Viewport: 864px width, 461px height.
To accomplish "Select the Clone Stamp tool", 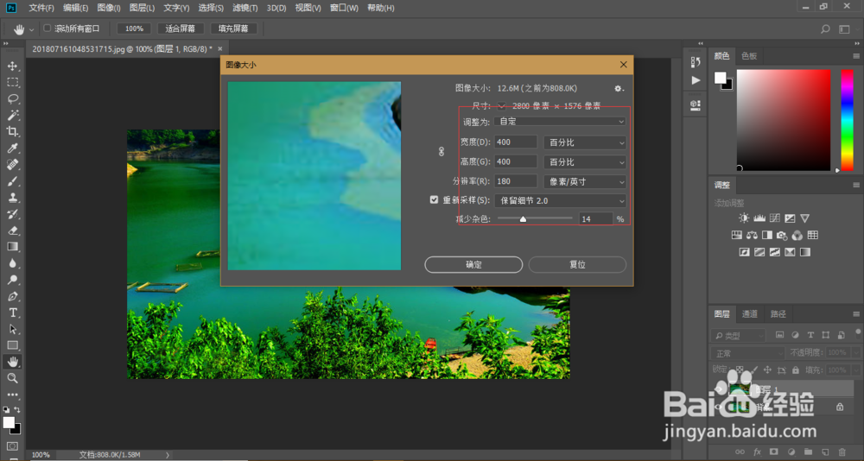I will [12, 198].
